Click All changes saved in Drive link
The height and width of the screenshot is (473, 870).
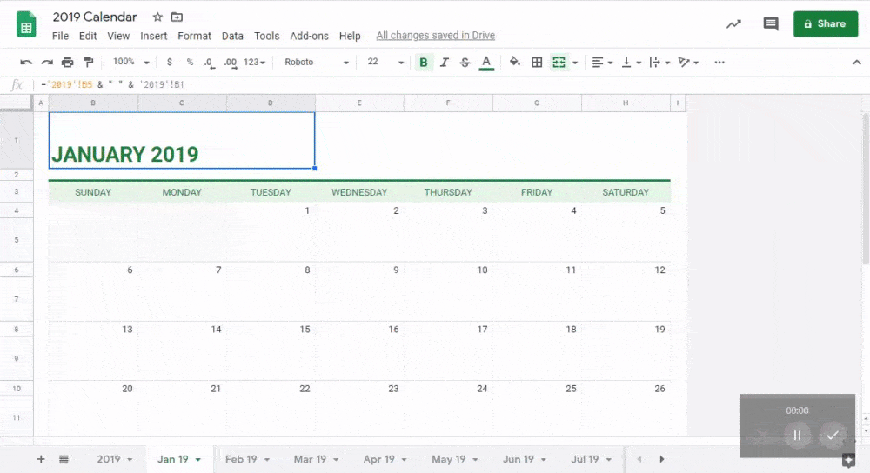(435, 36)
